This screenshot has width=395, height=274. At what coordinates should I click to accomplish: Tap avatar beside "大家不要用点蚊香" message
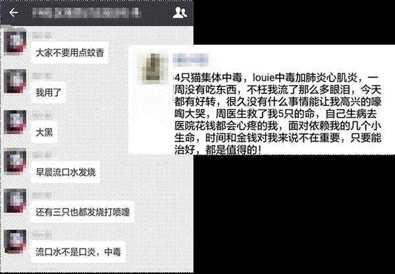pyautogui.click(x=15, y=42)
